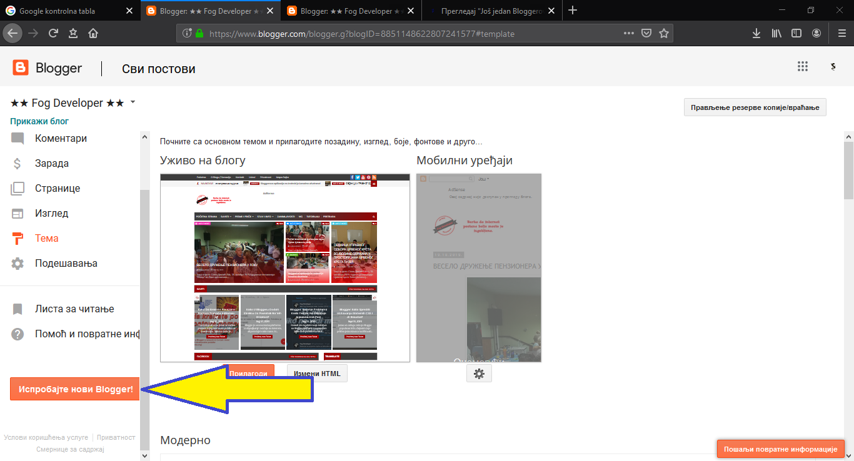Image resolution: width=854 pixels, height=461 pixels.
Task: Switch to second Blogger Fog Developer tab
Action: [x=352, y=11]
